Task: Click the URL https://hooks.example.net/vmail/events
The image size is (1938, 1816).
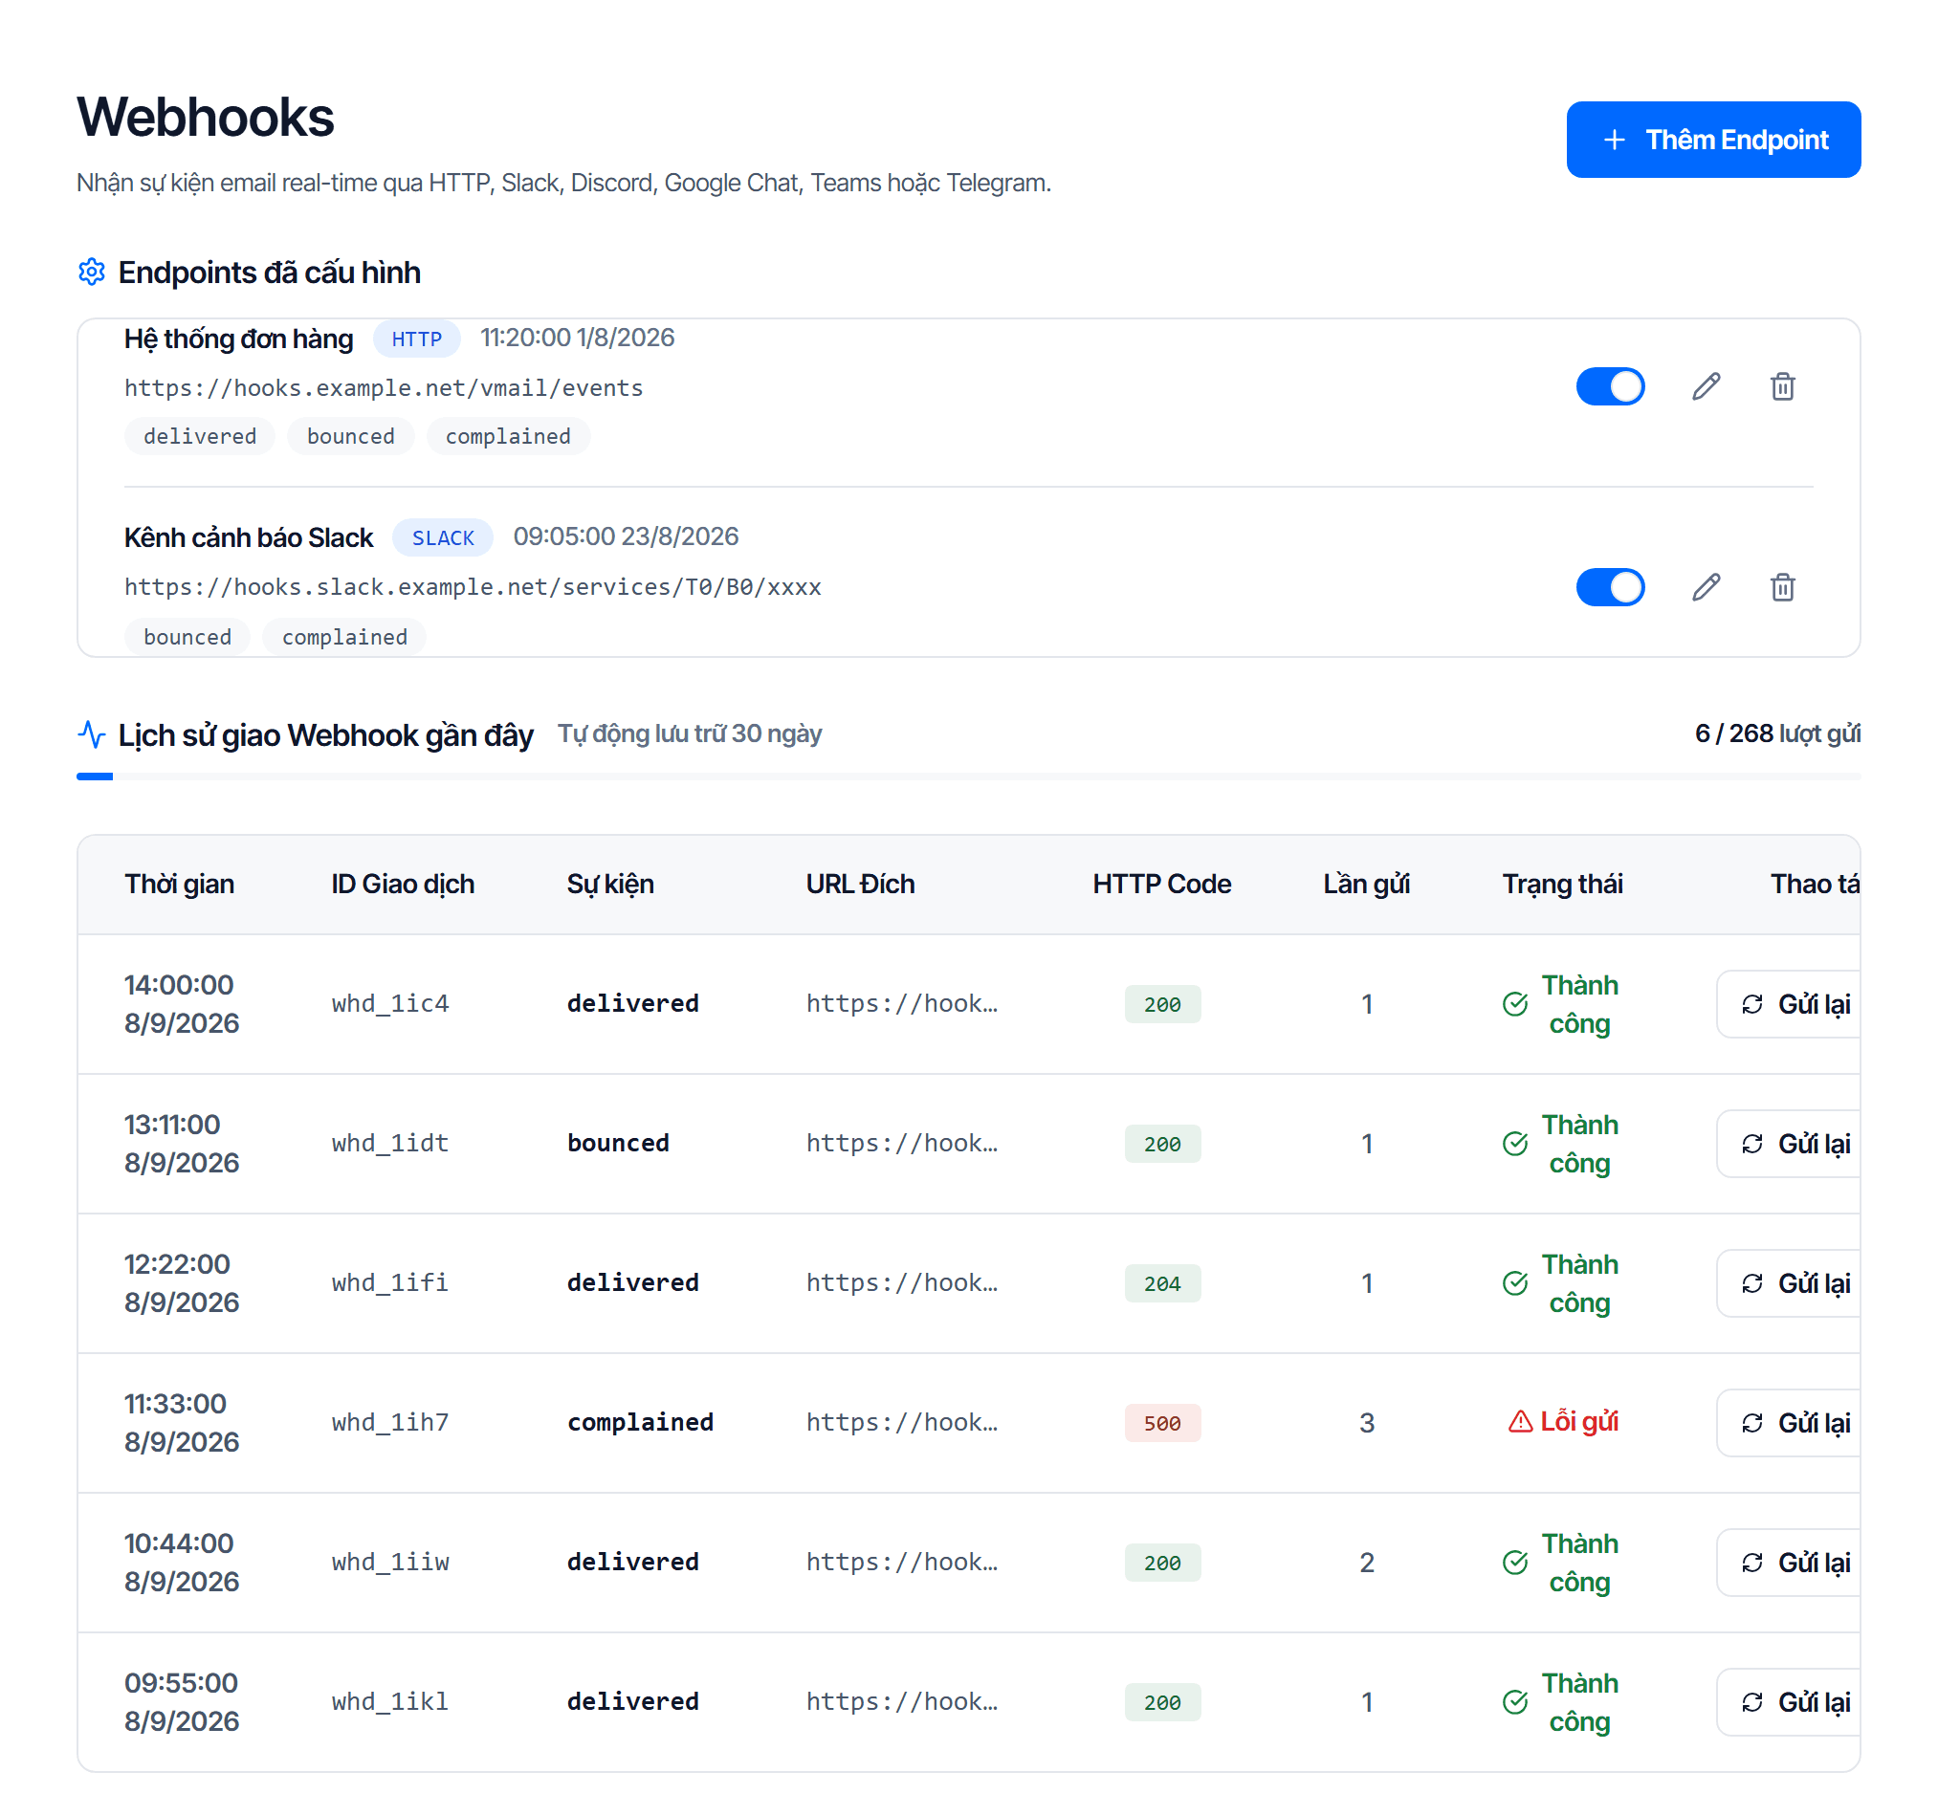Action: click(384, 388)
